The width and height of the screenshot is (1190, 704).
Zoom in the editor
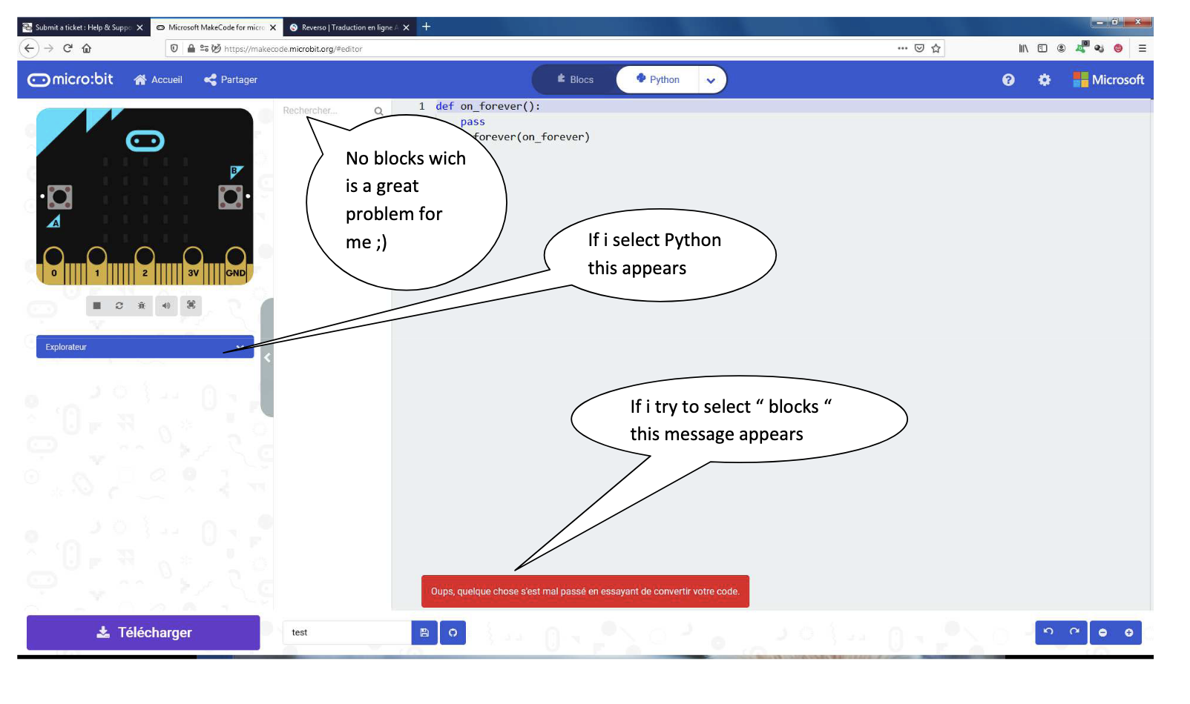pos(1129,632)
